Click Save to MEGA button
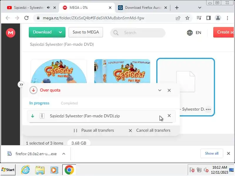235x176 pixels. (x=86, y=32)
